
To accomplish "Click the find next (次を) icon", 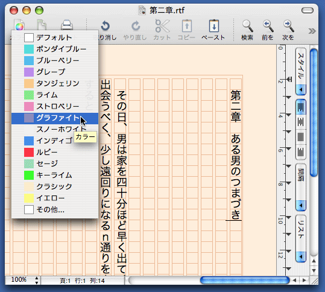I will point(288,26).
